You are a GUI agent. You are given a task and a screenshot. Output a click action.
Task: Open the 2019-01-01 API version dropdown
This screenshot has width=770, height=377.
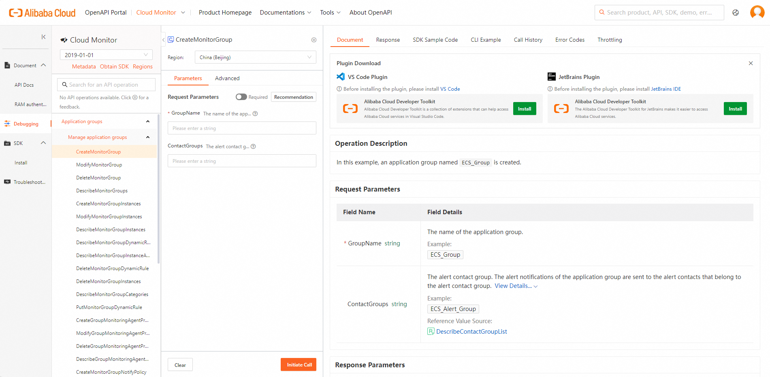click(106, 55)
